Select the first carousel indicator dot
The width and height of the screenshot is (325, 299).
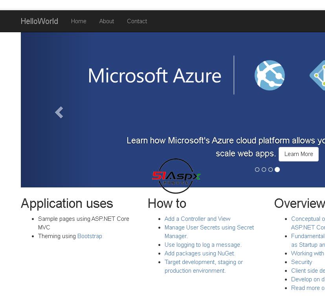(257, 170)
